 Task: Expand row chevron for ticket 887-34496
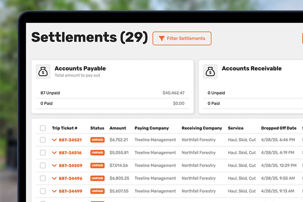point(54,179)
